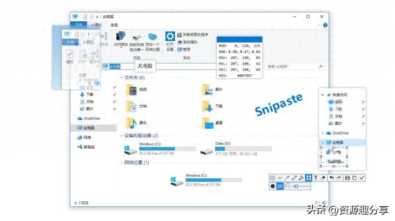Click 系统属性 in the ribbon
This screenshot has height=221, width=395.
coord(188,42)
